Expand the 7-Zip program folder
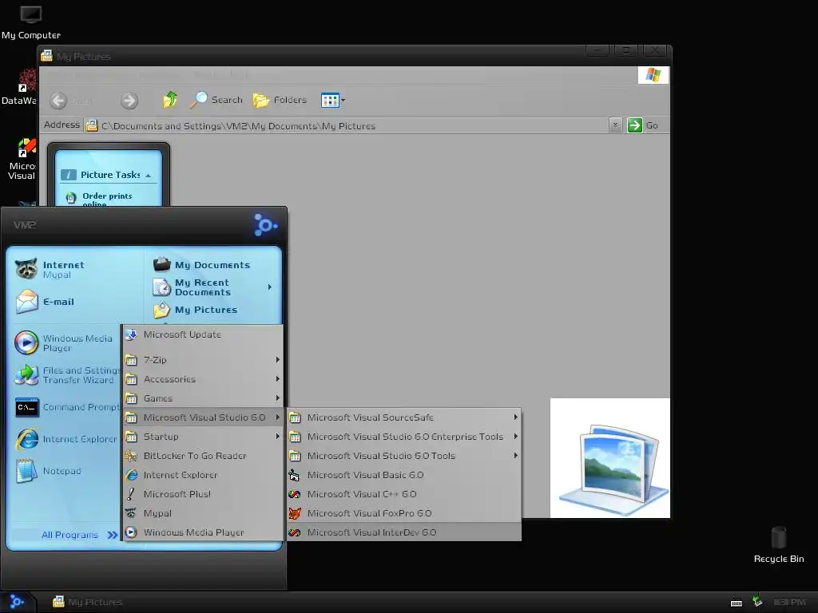This screenshot has width=818, height=613. [x=203, y=360]
